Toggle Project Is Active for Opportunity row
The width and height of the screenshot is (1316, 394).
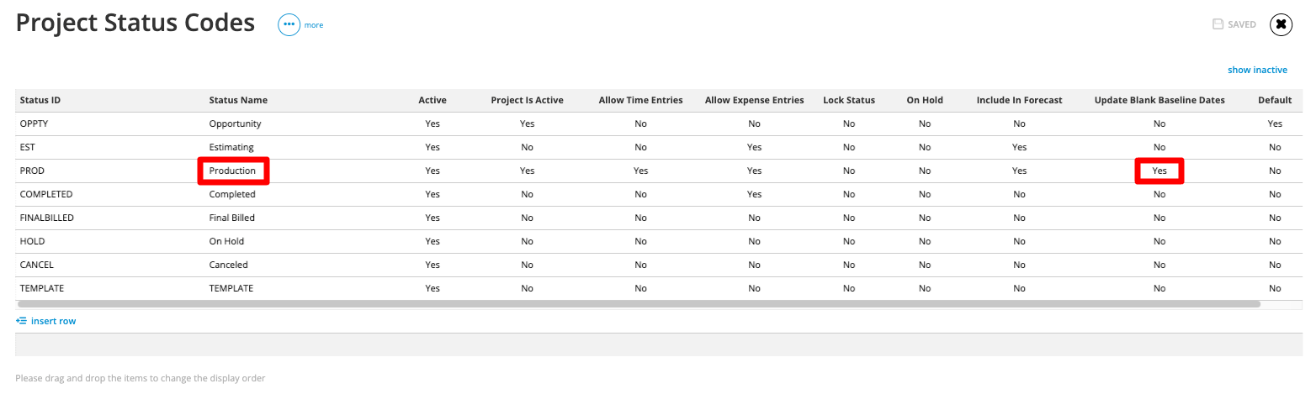(x=527, y=123)
